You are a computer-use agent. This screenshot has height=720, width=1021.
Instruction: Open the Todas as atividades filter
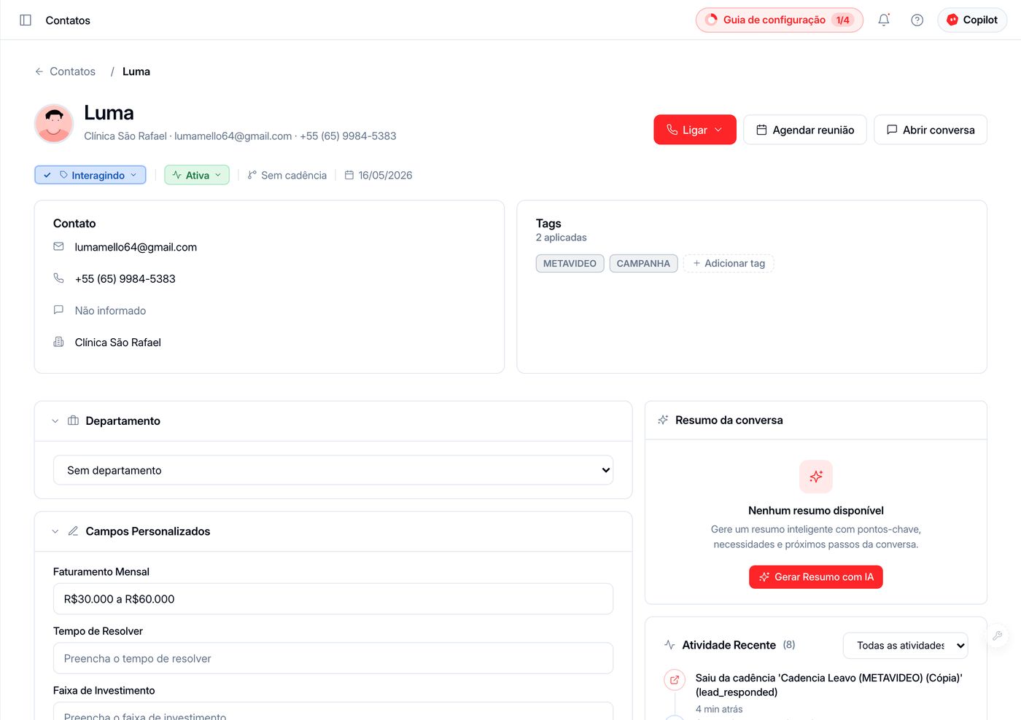coord(905,645)
